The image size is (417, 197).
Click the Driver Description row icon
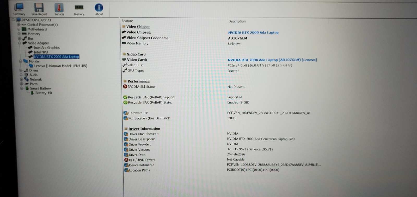pos(126,139)
